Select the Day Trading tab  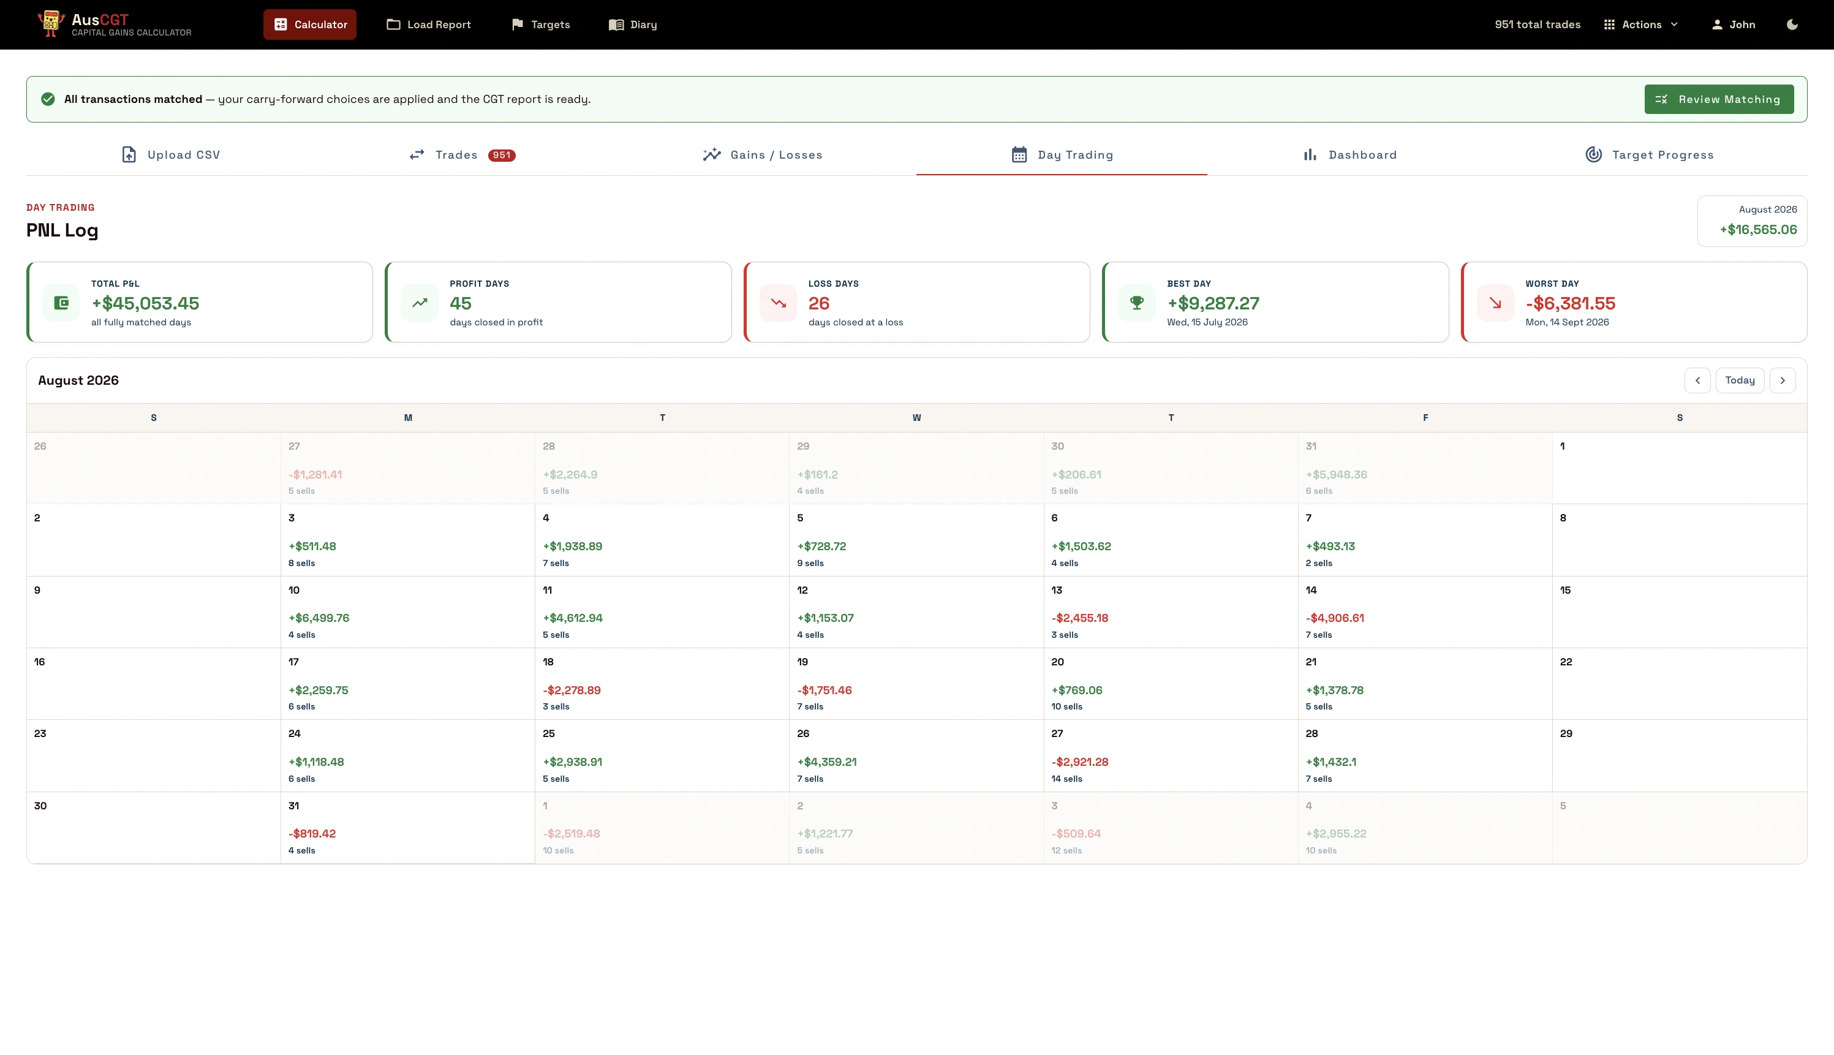[1062, 154]
